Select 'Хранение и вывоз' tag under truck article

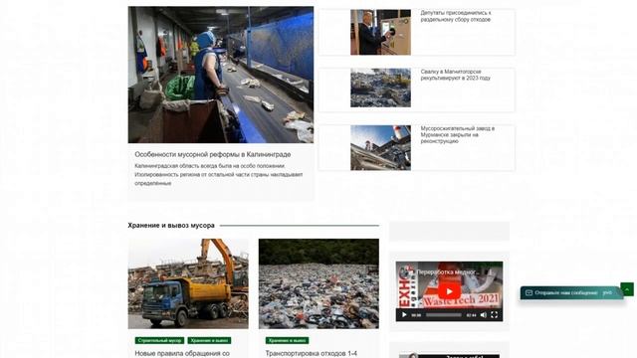[x=209, y=340]
